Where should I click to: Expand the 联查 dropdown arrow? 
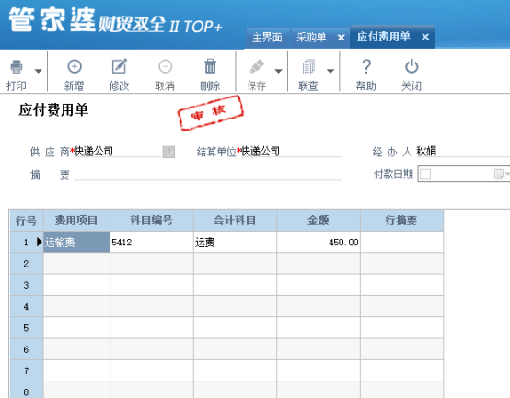click(330, 71)
